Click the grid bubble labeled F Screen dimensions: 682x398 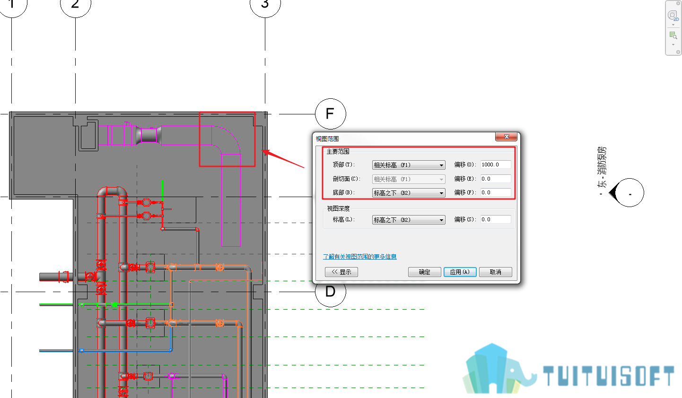[x=331, y=114]
